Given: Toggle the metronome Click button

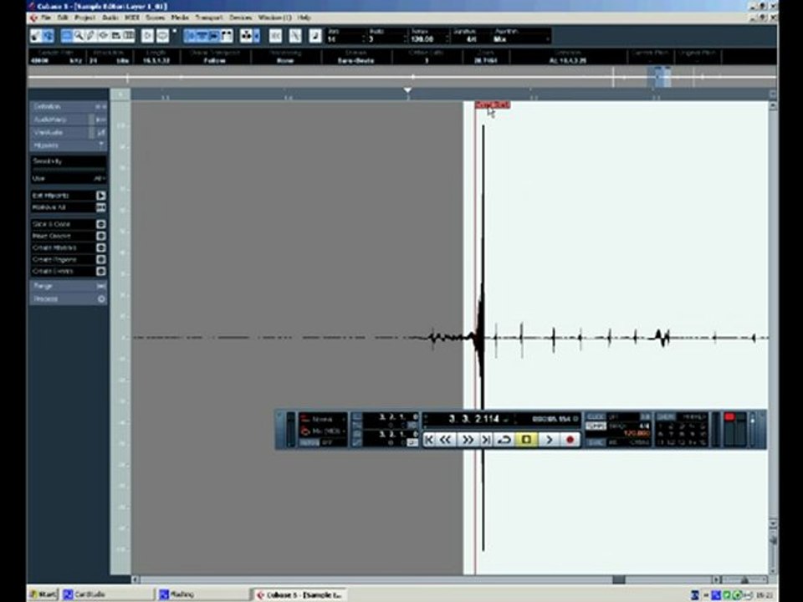Looking at the screenshot, I should [x=596, y=417].
